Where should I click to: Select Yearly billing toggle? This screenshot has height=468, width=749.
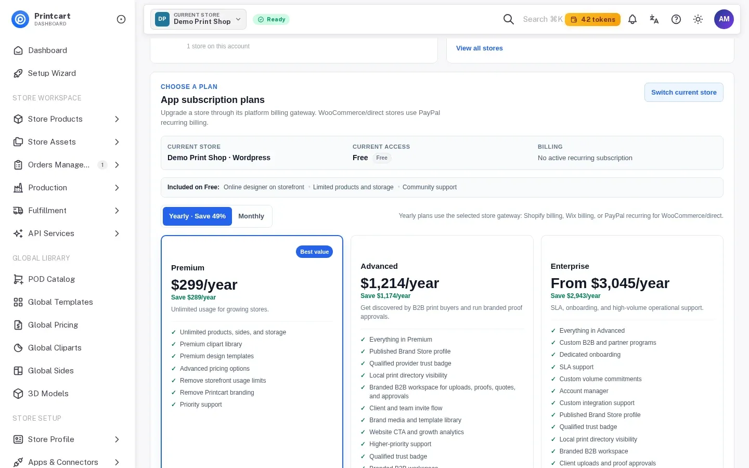(197, 216)
